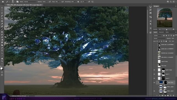Select the Hand tool
This screenshot has width=177, height=100.
click(x=2, y=59)
